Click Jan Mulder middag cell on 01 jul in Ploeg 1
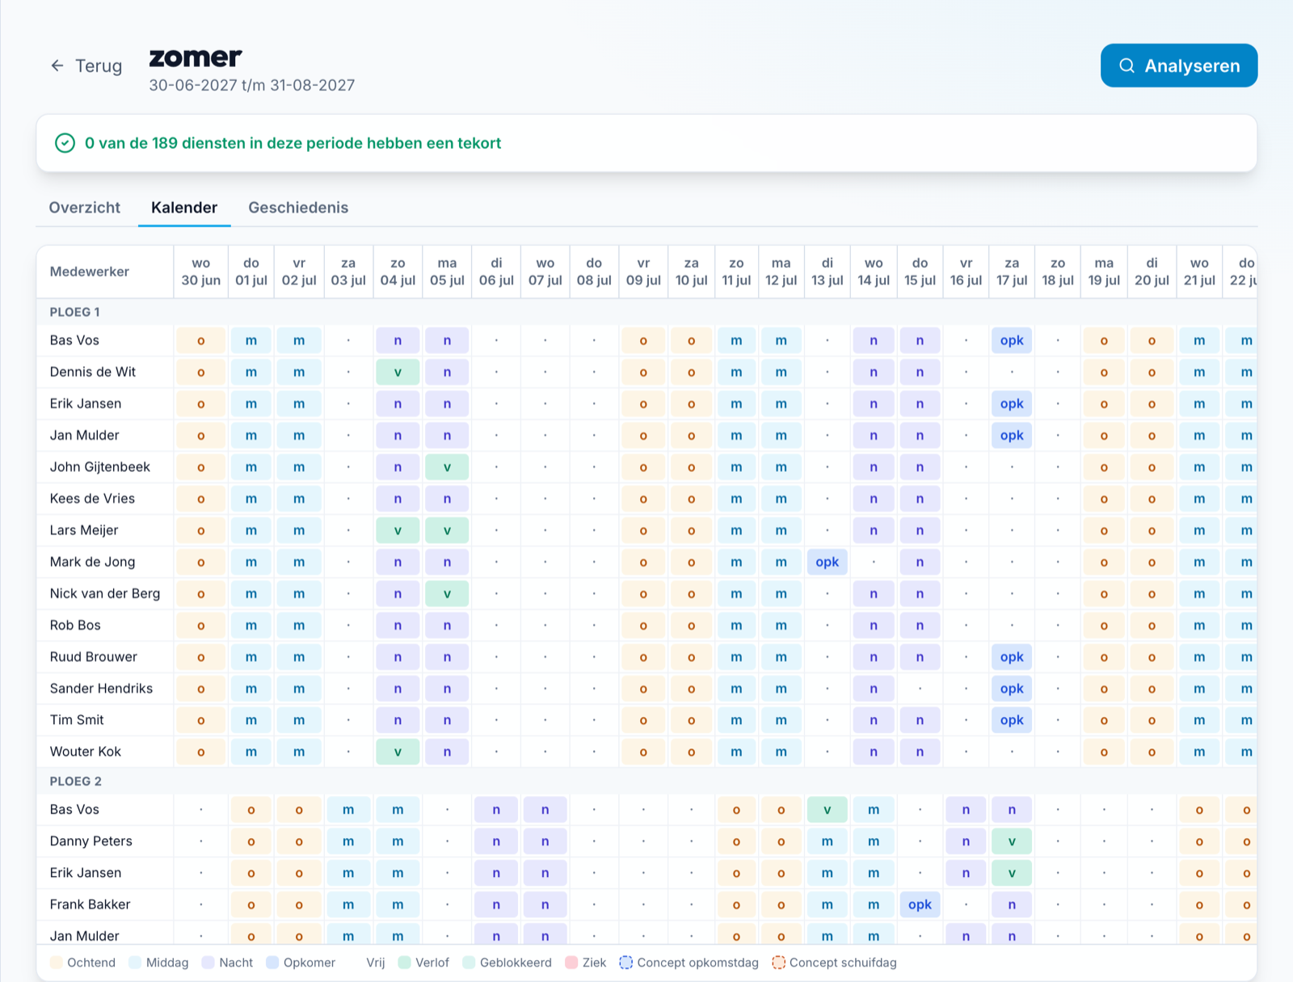The width and height of the screenshot is (1293, 982). point(251,435)
